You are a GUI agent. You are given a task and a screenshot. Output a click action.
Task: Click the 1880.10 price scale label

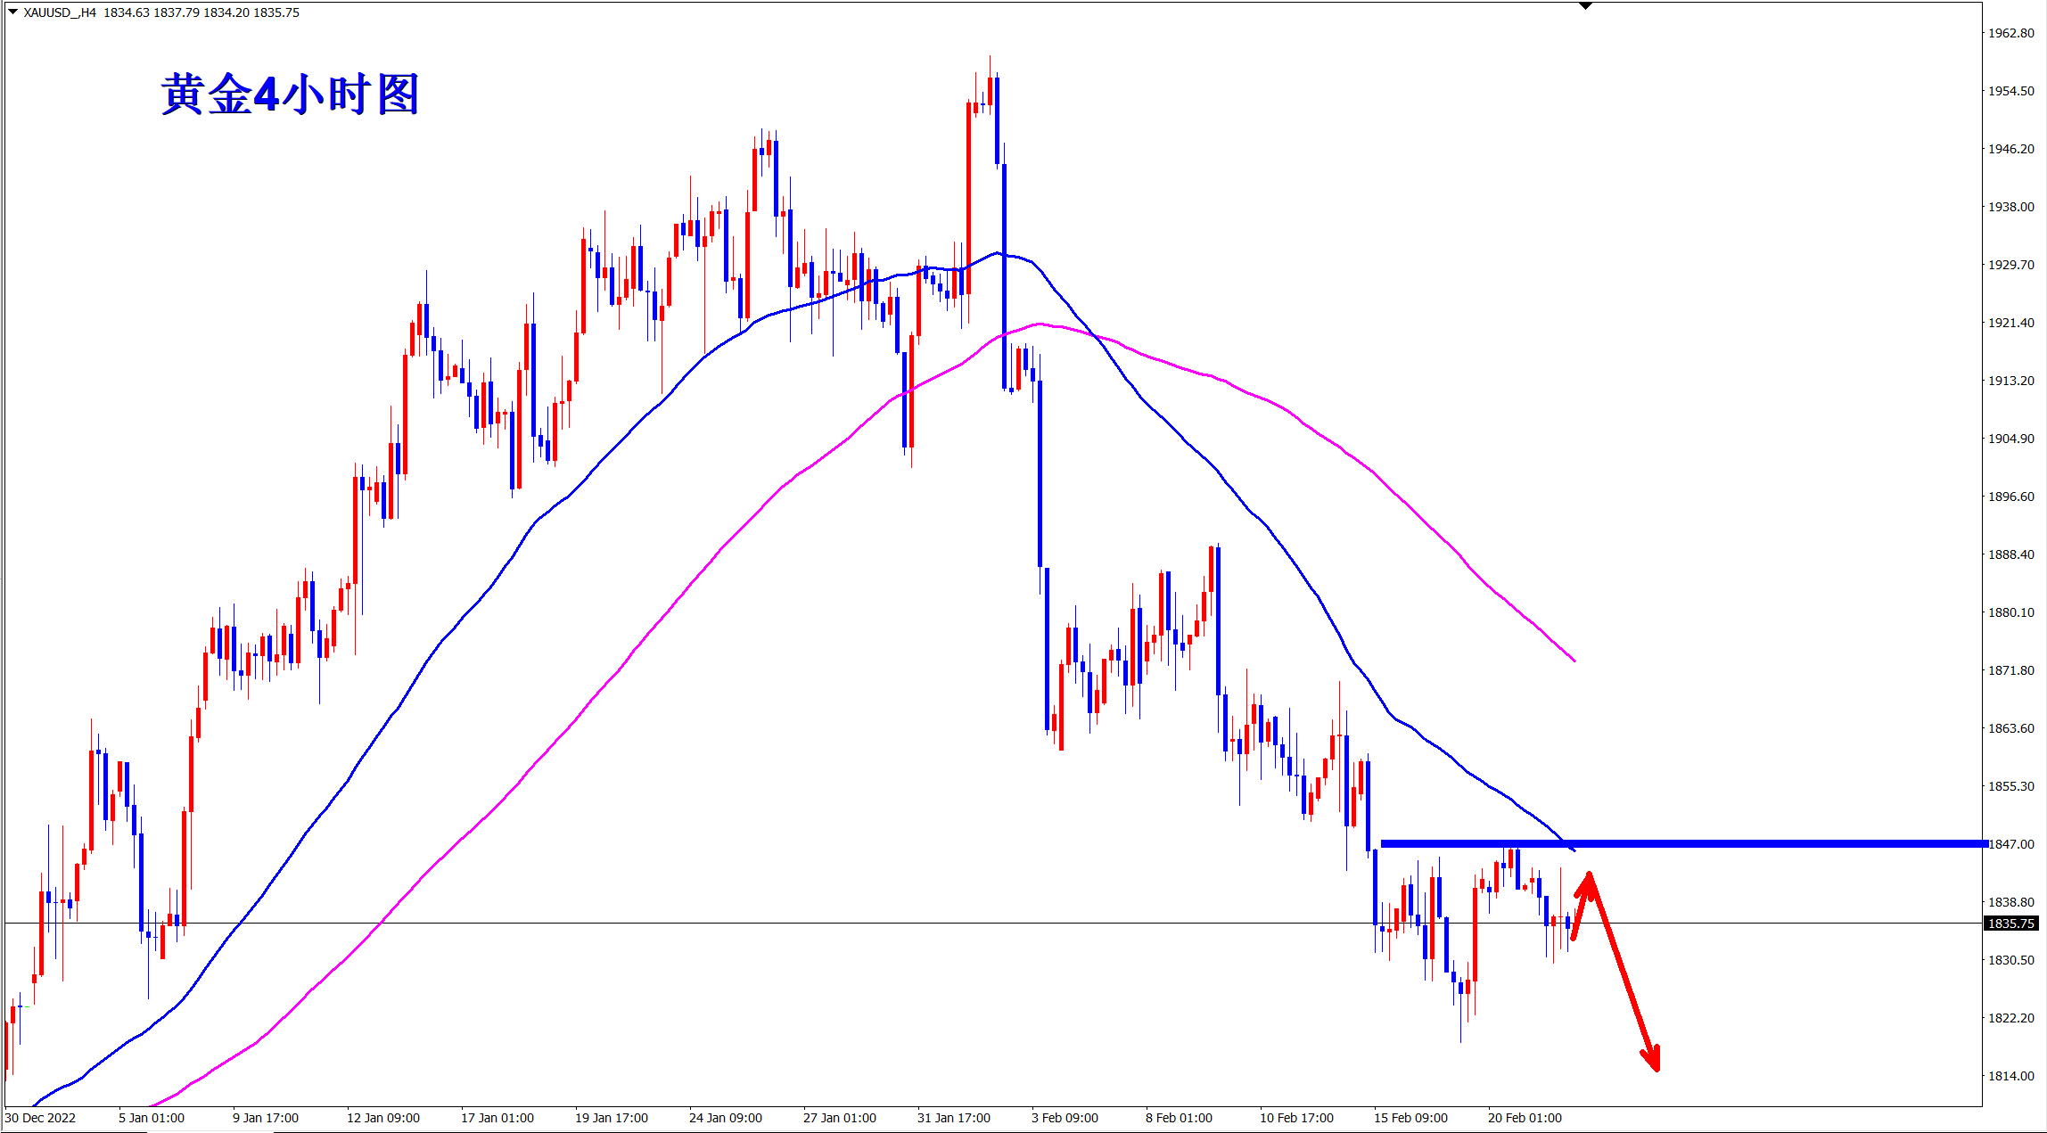tap(2011, 612)
